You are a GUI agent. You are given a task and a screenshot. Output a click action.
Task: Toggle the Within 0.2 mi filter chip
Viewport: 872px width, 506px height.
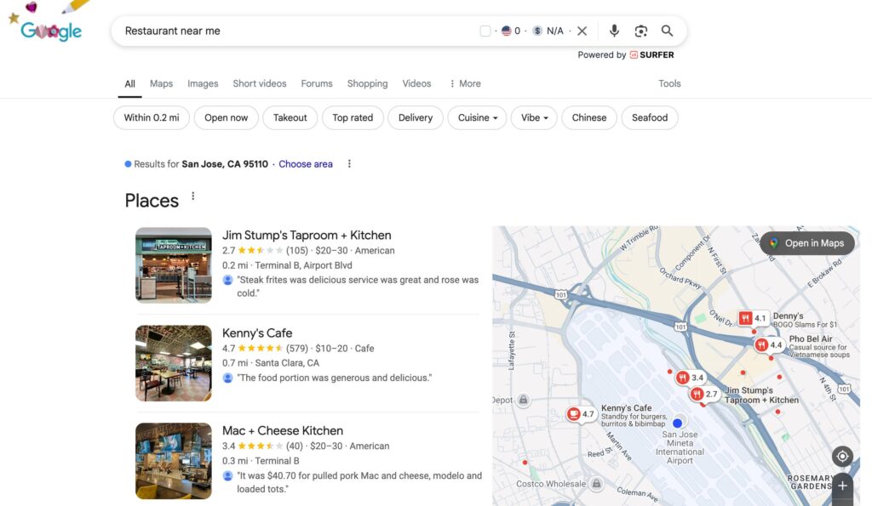152,117
